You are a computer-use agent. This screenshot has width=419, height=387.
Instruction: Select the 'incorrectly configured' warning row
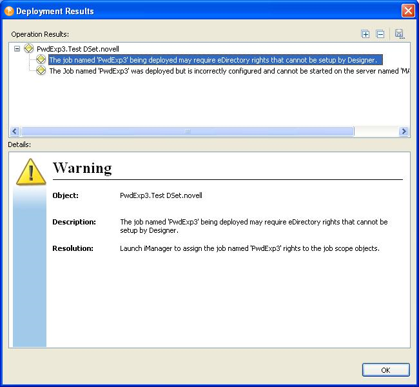point(229,71)
